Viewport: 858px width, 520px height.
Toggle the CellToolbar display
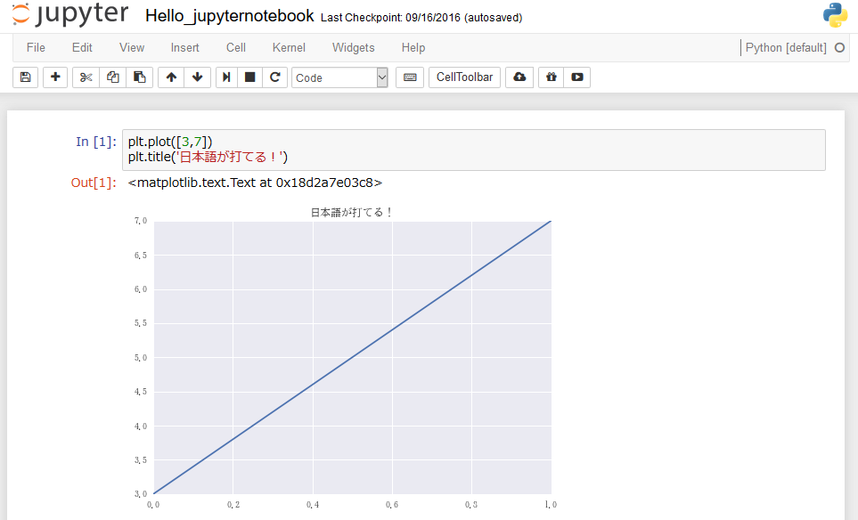click(x=466, y=77)
